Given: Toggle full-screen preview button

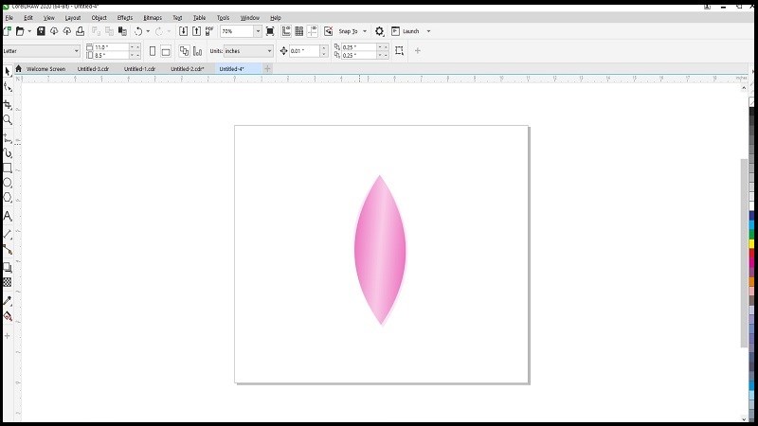Looking at the screenshot, I should click(x=271, y=31).
